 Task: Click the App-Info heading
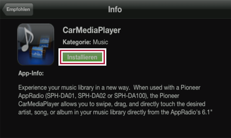tap(31, 73)
